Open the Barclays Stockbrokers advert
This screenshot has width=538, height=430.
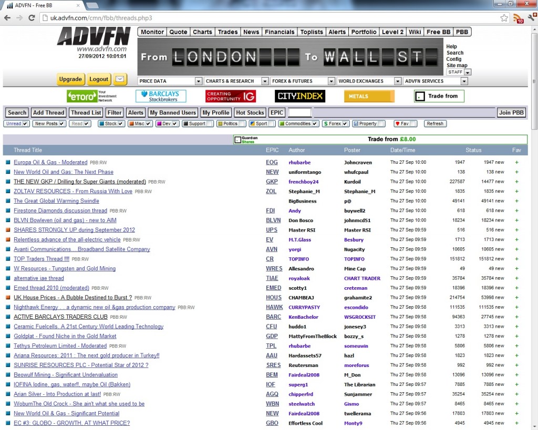tap(161, 97)
